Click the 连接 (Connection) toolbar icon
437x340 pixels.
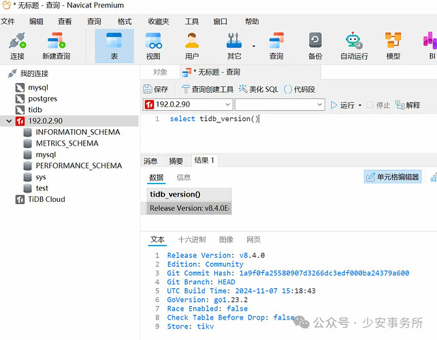pyautogui.click(x=17, y=46)
